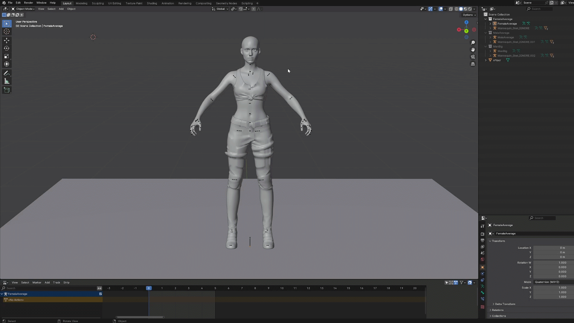Click the Location X value field
The width and height of the screenshot is (574, 323).
553,248
